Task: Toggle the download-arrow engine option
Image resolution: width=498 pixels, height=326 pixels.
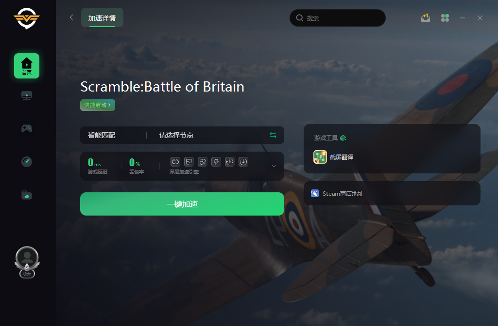Action: tap(243, 162)
